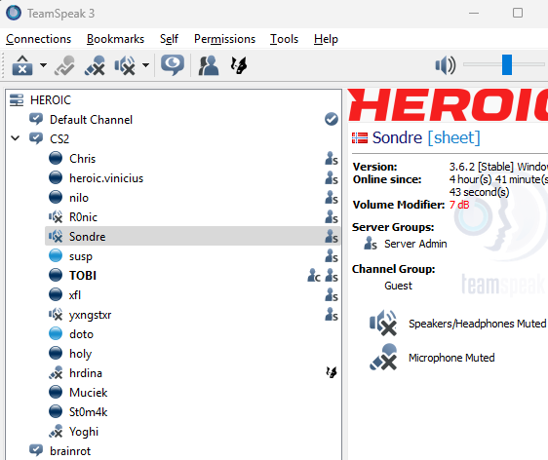This screenshot has width=548, height=460.
Task: Click the muted speaker icon next to R0nic
Action: pos(56,217)
